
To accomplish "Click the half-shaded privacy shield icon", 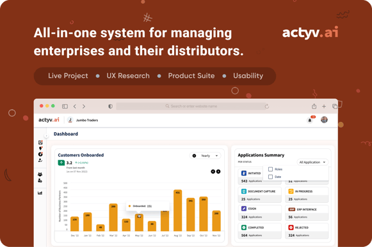I will 110,106.
